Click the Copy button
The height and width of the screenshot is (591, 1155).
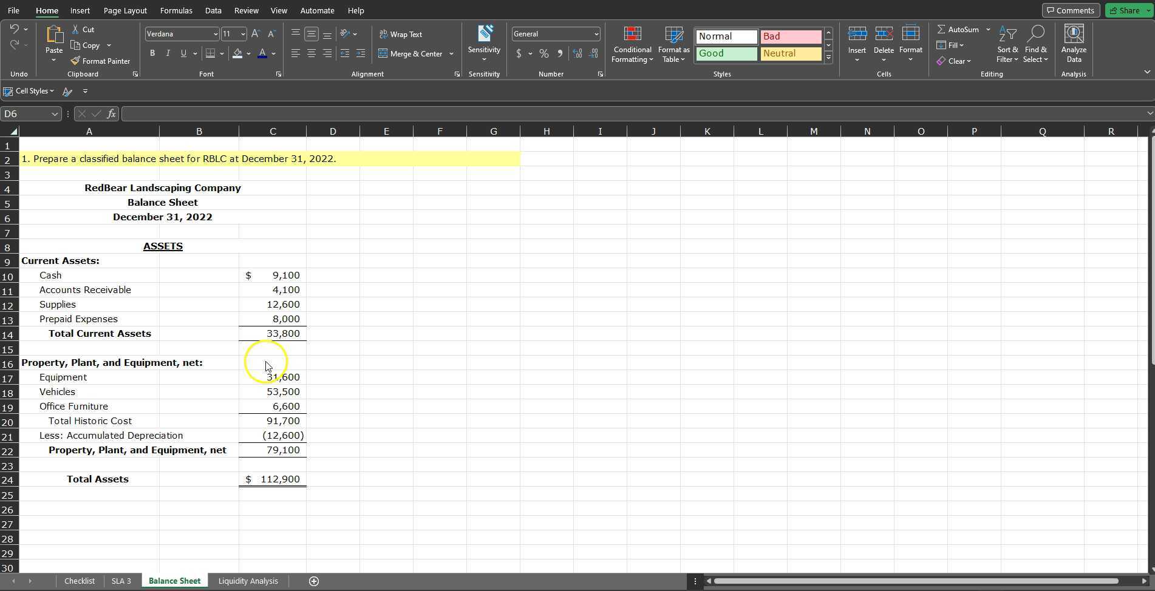coord(85,45)
